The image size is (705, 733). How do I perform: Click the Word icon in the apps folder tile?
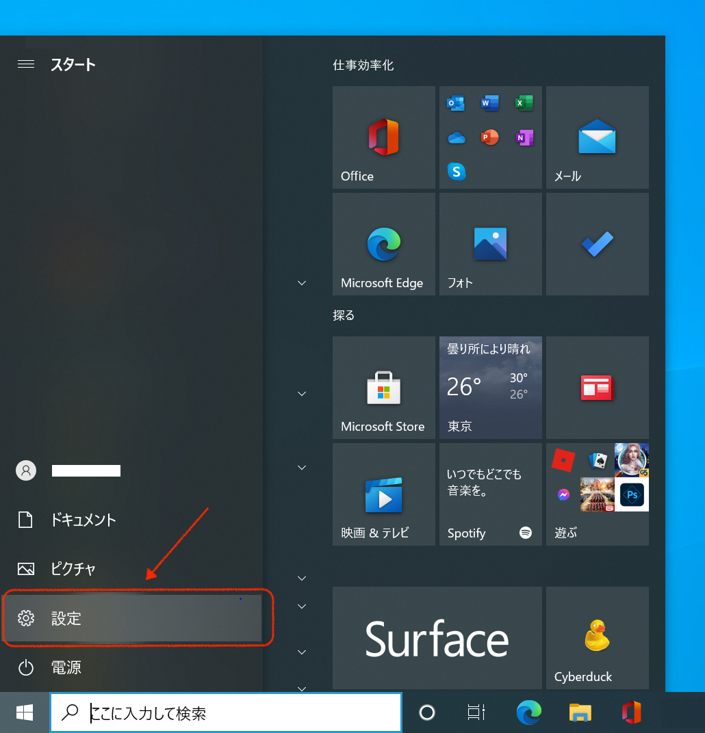pos(490,103)
